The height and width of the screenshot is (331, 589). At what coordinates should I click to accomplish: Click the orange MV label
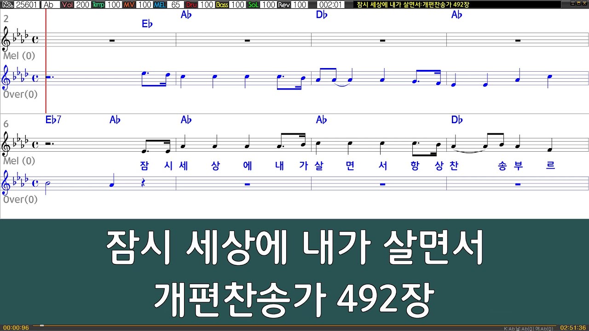(x=130, y=5)
